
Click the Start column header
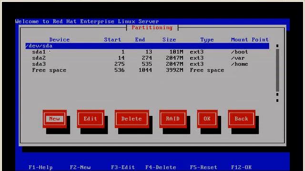tap(112, 40)
